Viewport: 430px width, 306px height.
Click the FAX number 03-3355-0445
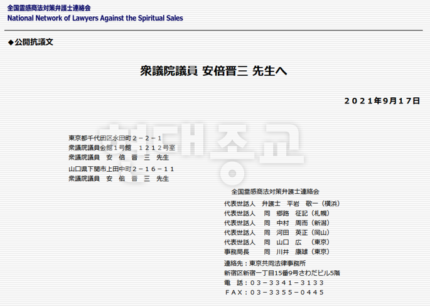point(287,292)
